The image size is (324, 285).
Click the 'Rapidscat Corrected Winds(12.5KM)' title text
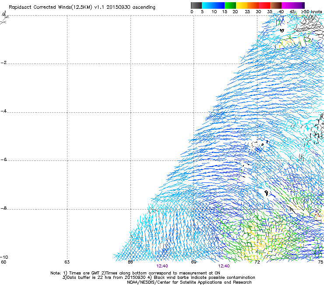pos(50,7)
